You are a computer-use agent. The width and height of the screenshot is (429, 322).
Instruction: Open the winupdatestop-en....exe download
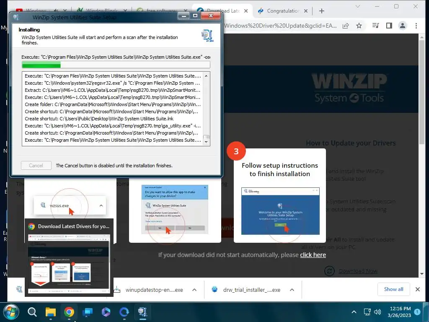154,290
